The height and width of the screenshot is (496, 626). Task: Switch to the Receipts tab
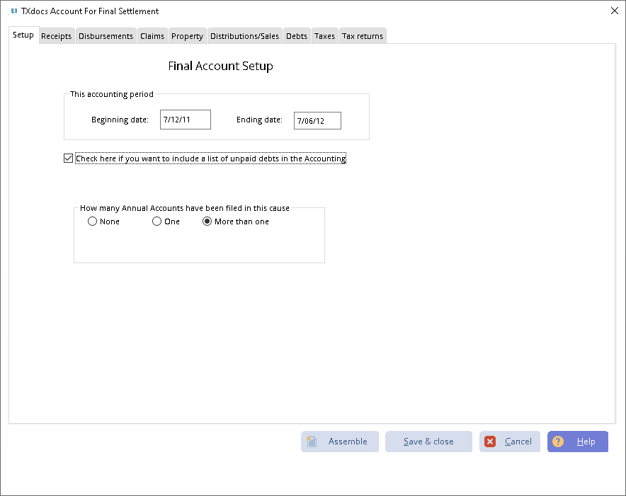coord(56,35)
